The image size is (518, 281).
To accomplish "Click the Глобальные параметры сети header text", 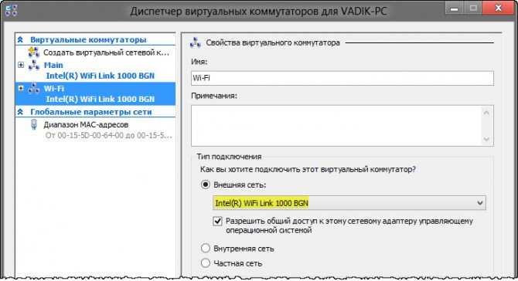I will coord(91,112).
